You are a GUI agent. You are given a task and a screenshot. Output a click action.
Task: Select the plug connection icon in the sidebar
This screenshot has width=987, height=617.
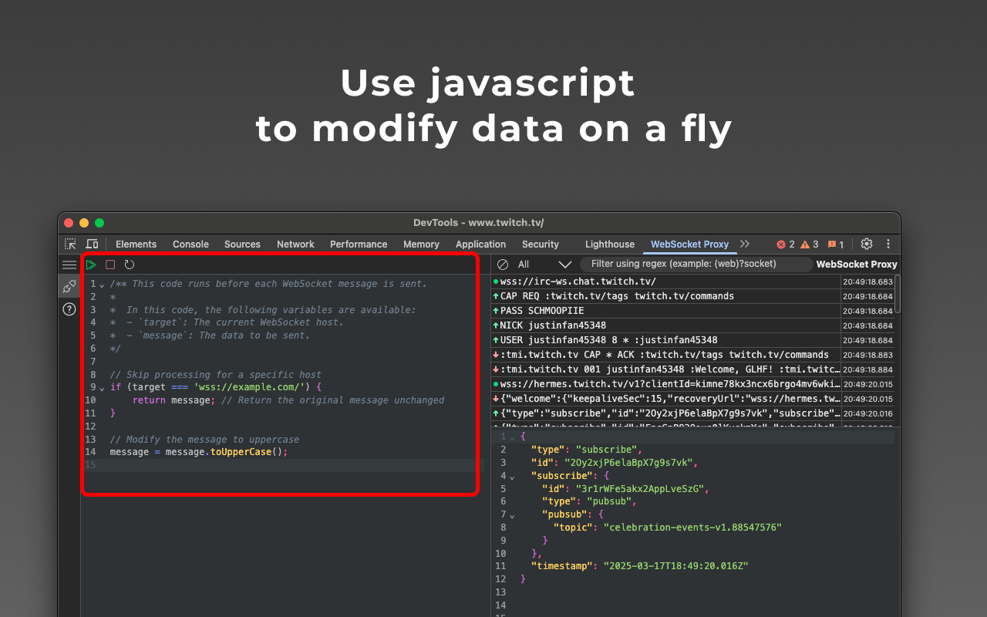coord(69,286)
